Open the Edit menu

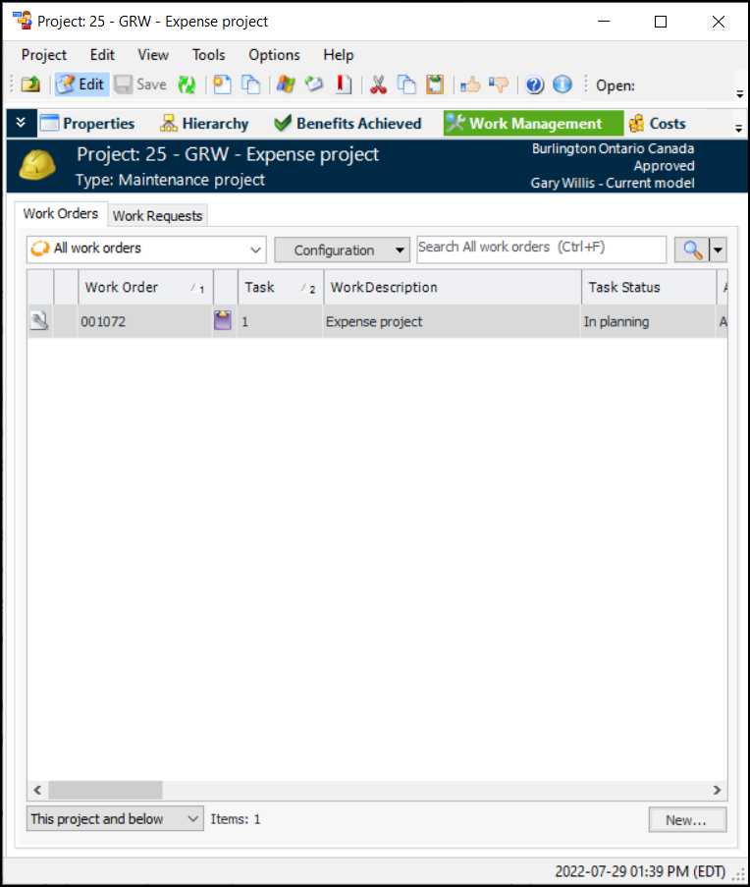(x=102, y=55)
